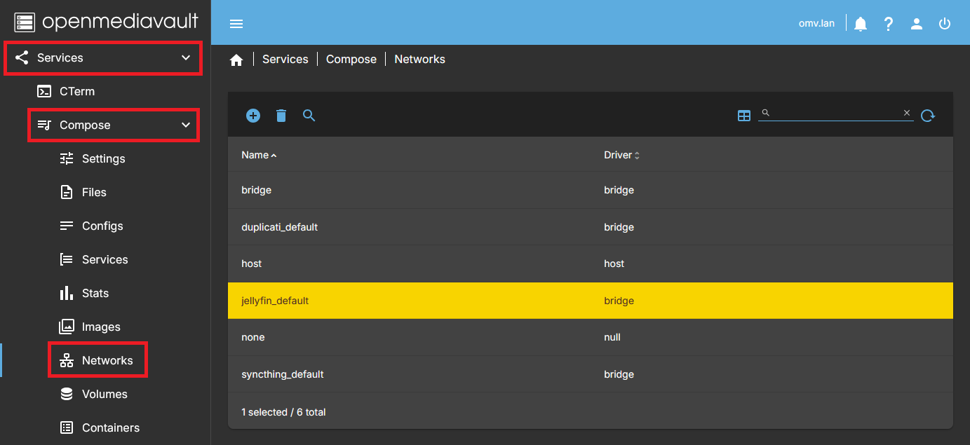Open the user account menu icon
Screen dimensions: 970x445
click(x=917, y=24)
